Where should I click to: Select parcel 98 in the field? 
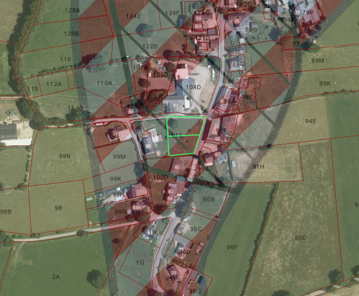click(x=58, y=208)
